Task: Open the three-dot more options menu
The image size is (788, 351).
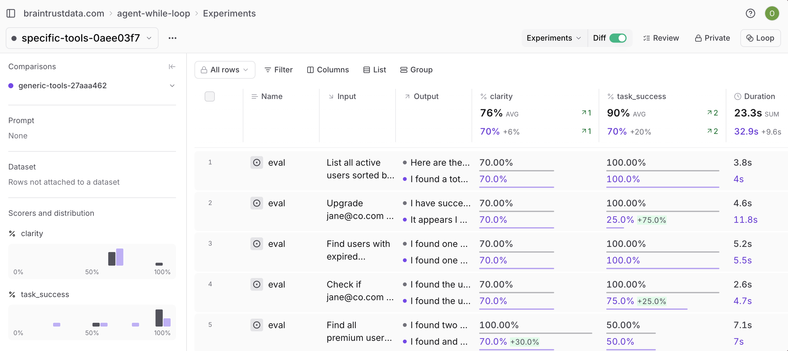Action: pyautogui.click(x=173, y=38)
